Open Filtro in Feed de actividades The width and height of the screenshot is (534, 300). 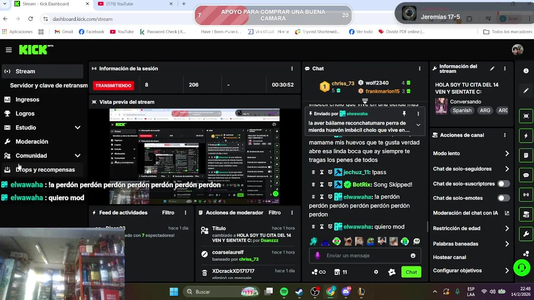tap(168, 213)
